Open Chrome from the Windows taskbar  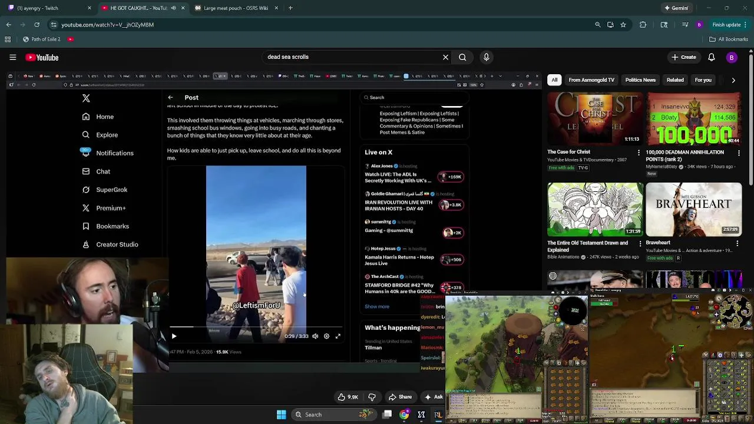pos(404,415)
